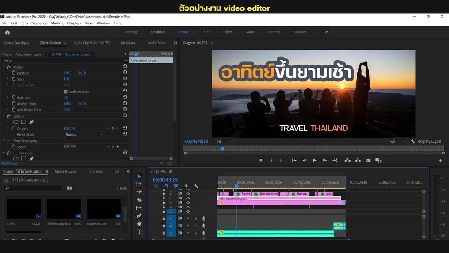Click the Opacity value 100.0 %
Viewport: 449px width, 253px height.
69,128
